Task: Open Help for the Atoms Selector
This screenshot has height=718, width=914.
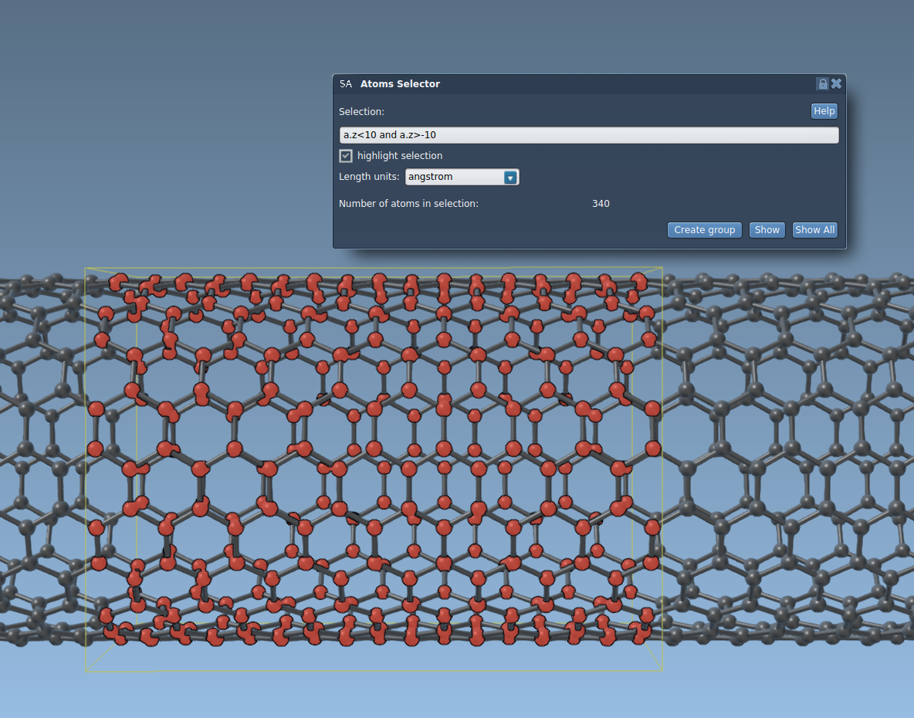Action: pos(824,111)
